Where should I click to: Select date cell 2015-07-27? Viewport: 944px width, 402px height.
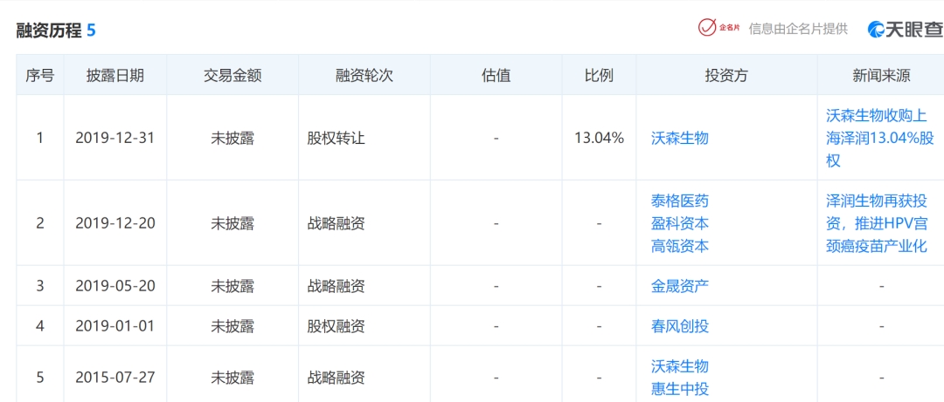115,378
